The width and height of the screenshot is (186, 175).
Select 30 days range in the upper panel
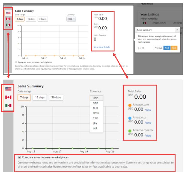pos(43,19)
